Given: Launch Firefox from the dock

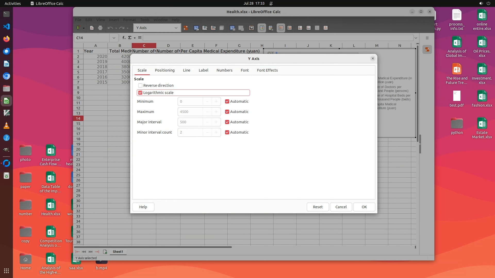Looking at the screenshot, I should tap(6, 39).
